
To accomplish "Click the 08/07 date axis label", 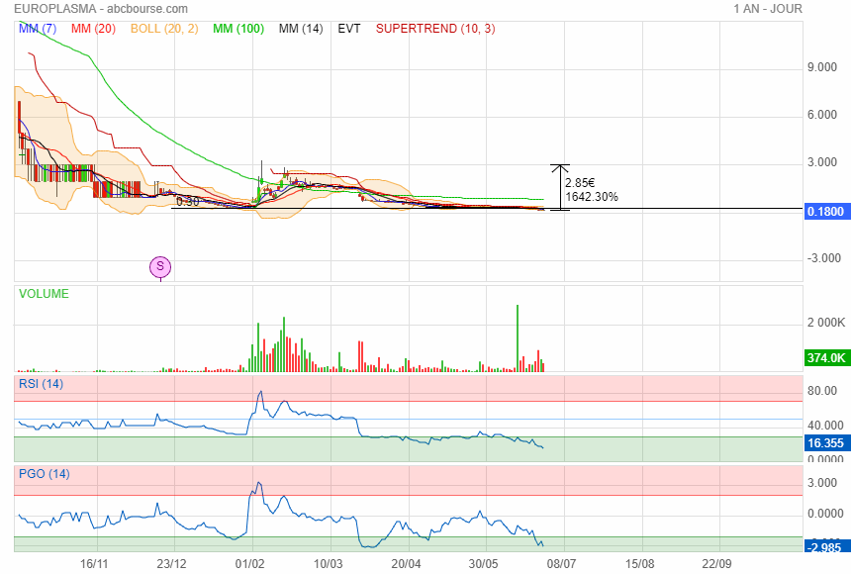I will point(561,564).
